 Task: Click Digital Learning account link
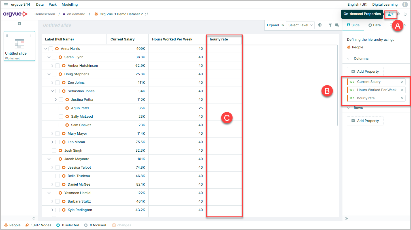(385, 5)
